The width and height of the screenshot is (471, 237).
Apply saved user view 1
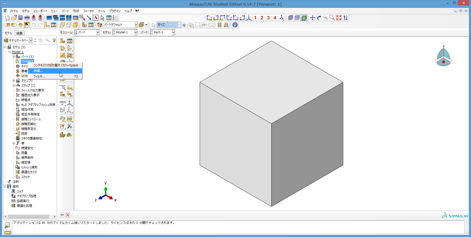coord(255,18)
